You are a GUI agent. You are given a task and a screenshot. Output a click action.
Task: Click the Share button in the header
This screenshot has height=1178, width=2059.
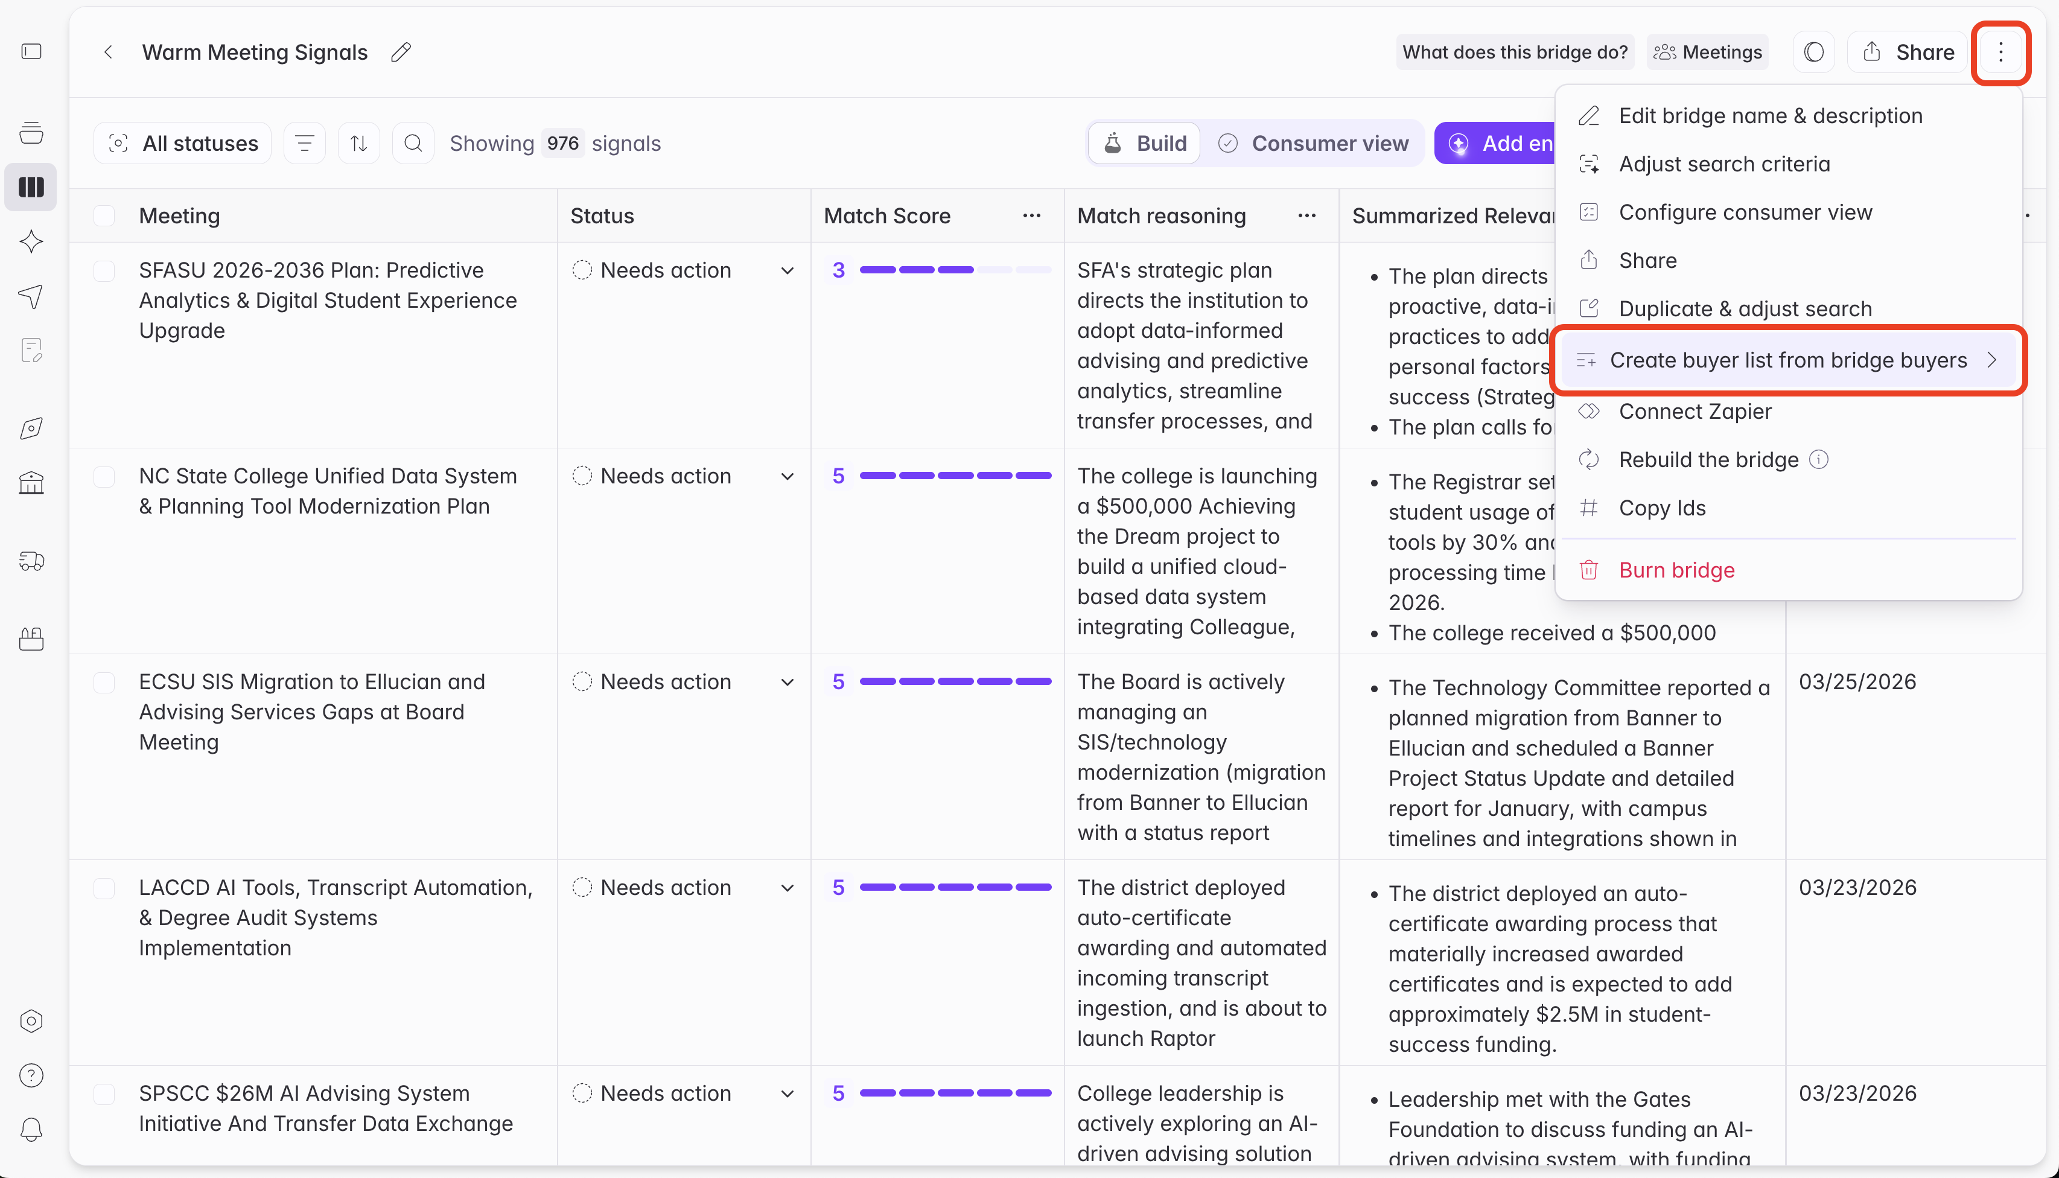pos(1907,52)
